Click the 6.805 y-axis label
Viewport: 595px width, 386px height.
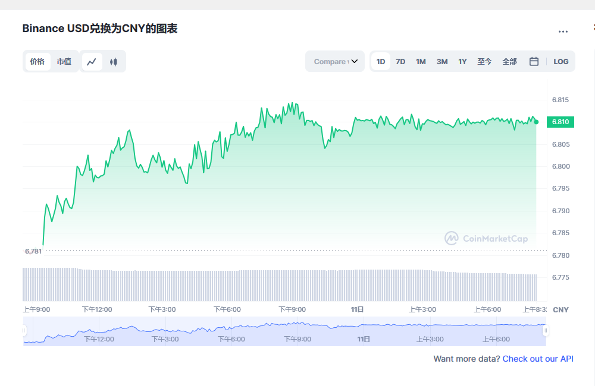[x=561, y=144]
